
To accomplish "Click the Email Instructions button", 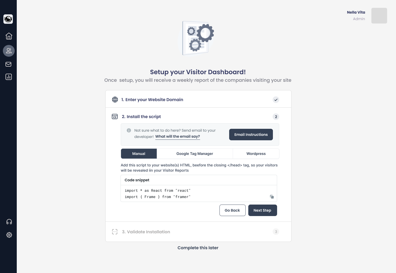I will click(251, 135).
